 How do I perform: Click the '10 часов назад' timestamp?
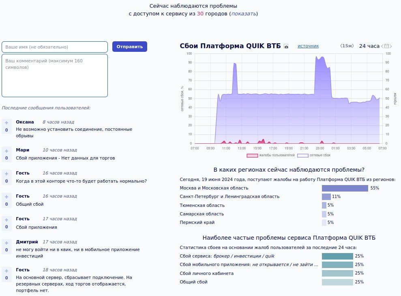(x=60, y=150)
